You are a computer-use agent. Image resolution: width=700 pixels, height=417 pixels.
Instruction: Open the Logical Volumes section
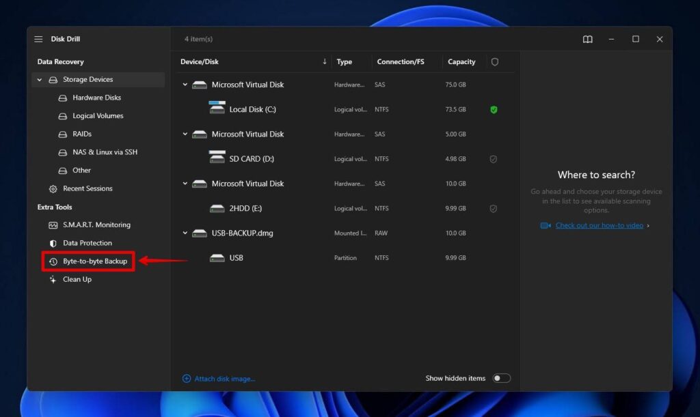[x=98, y=115]
